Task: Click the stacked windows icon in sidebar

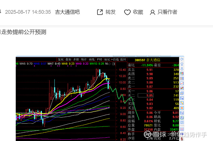Action: tap(182, 93)
